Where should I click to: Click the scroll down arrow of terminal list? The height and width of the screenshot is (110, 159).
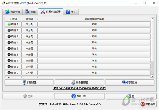(x=152, y=76)
